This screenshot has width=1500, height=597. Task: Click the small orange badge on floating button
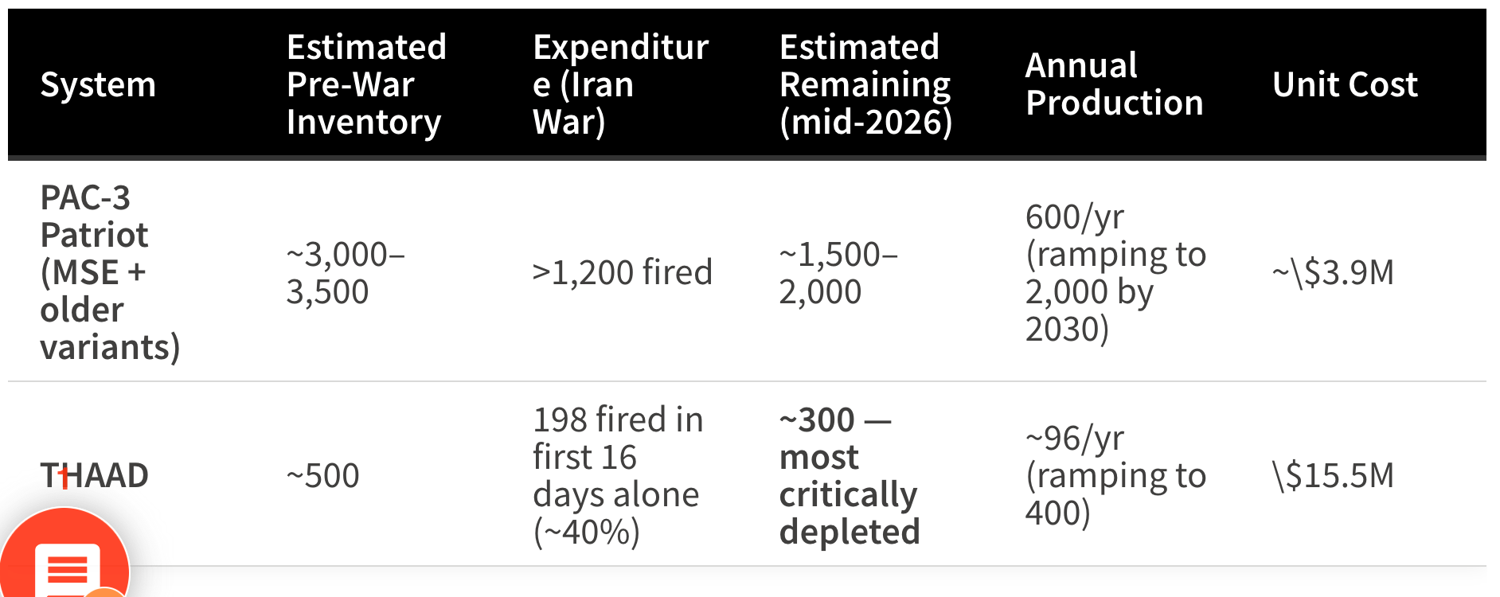click(x=105, y=593)
